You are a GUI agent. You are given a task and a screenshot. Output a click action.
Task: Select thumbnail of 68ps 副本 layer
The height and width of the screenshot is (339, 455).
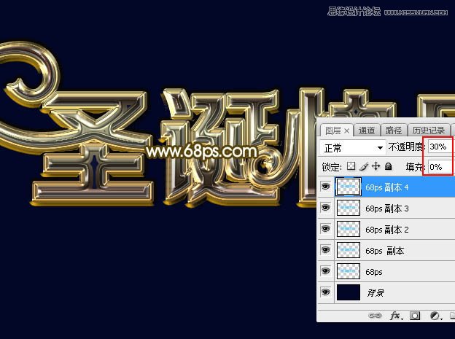349,250
